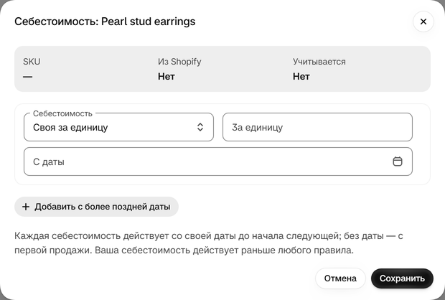Click the Нет value under Из Shopify
Viewport: 445px width, 300px height.
click(x=167, y=76)
